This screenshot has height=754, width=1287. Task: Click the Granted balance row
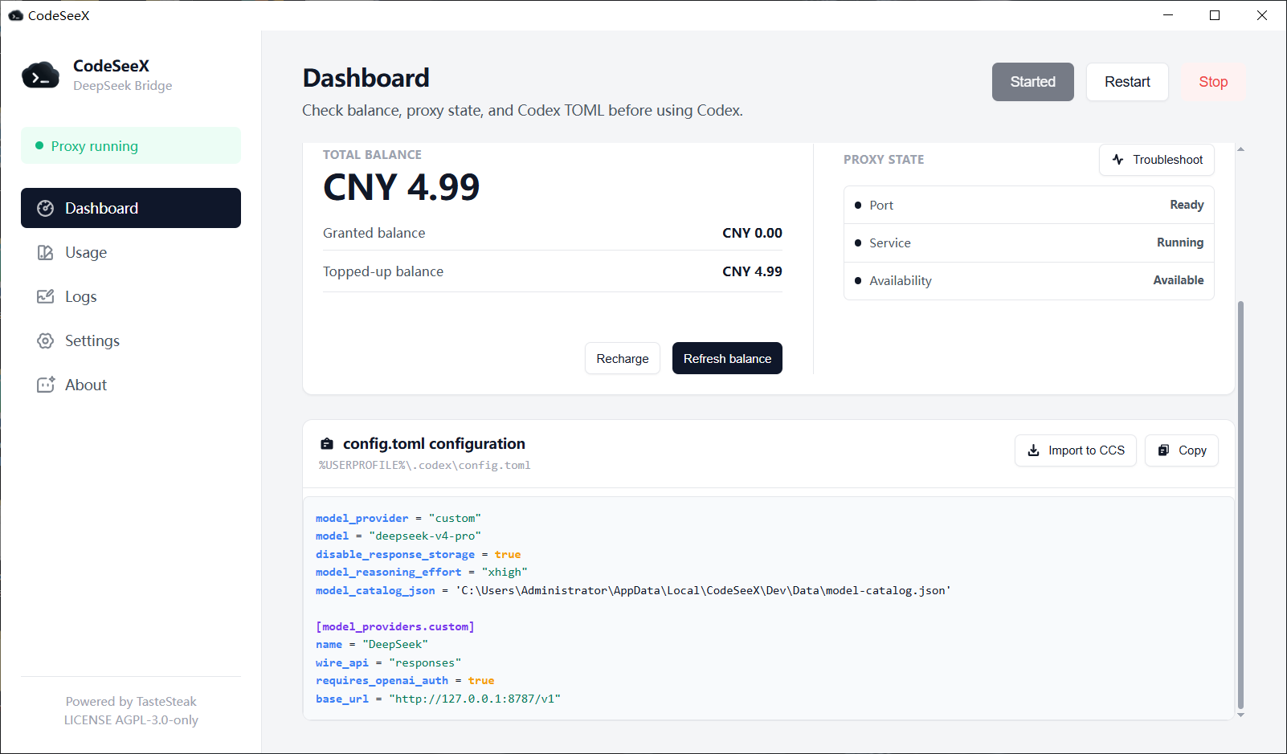coord(553,233)
